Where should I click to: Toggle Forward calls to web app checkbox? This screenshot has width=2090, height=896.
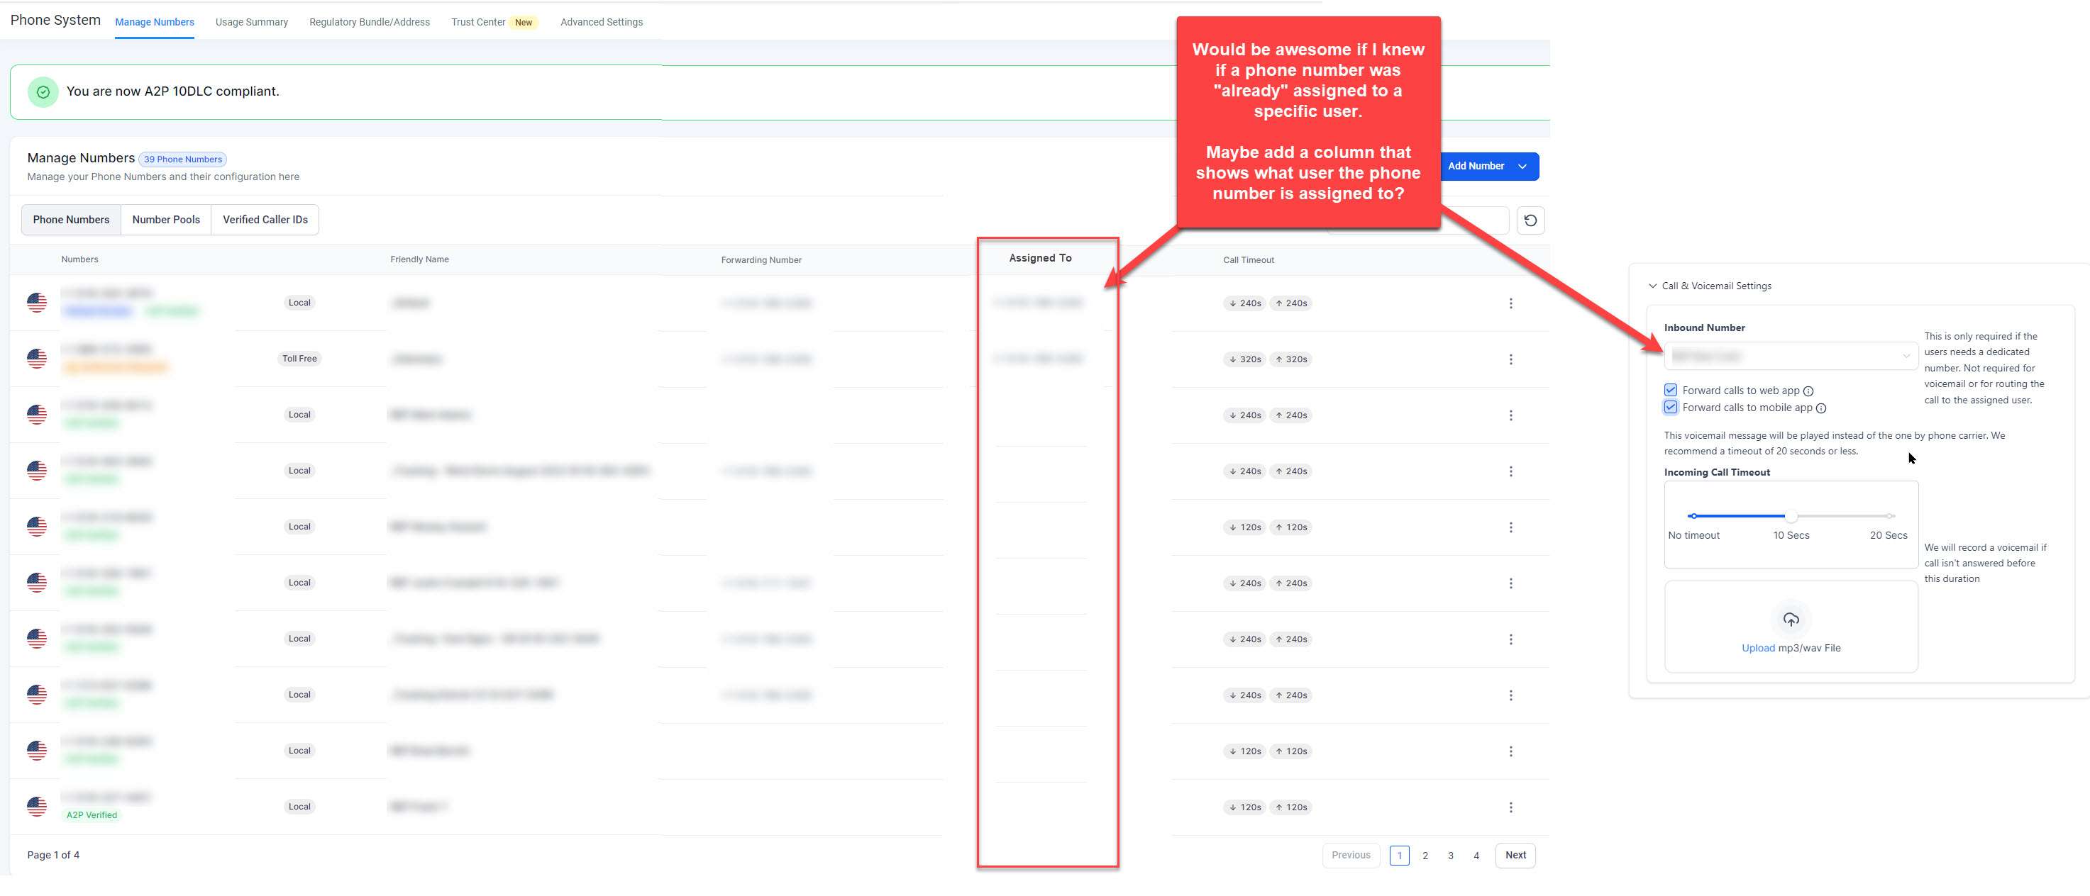pyautogui.click(x=1671, y=390)
